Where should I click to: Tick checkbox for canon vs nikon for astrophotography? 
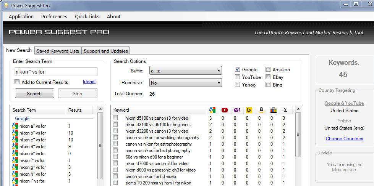tap(115, 144)
